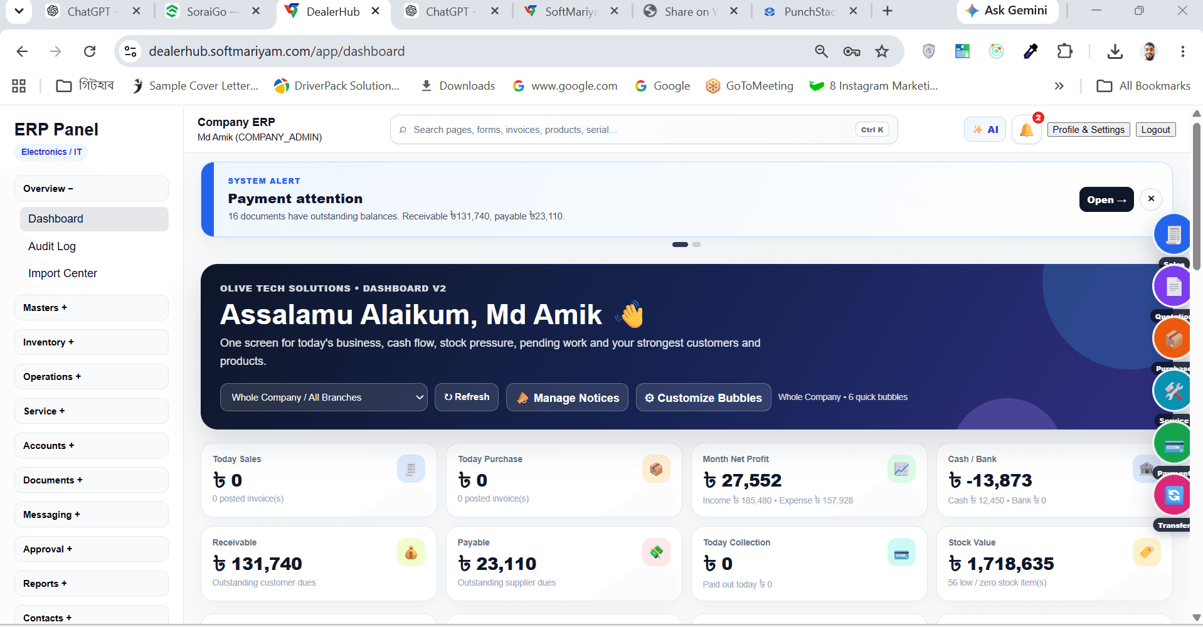Select the second alert carousel dot
This screenshot has height=627, width=1203.
tap(696, 245)
